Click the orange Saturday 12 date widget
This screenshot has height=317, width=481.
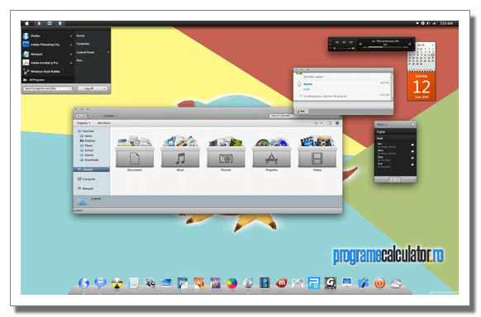[421, 87]
